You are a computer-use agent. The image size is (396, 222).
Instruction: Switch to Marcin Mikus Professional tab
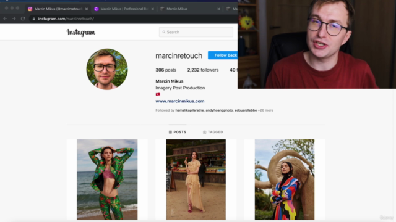click(x=124, y=9)
